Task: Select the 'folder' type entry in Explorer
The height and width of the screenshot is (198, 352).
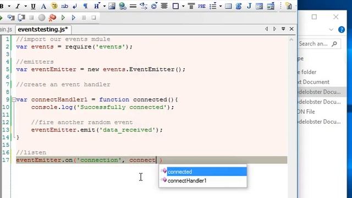Action: (x=307, y=72)
